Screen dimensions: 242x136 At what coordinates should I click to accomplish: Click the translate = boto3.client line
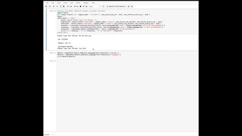[111, 23]
